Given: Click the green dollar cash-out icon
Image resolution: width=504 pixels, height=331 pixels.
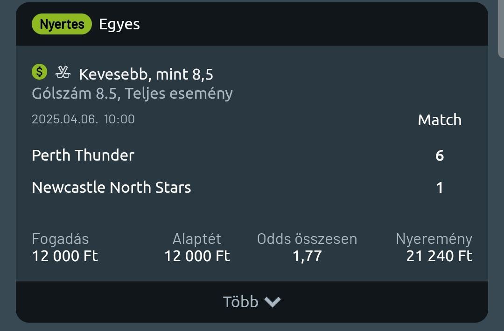Looking at the screenshot, I should 40,72.
